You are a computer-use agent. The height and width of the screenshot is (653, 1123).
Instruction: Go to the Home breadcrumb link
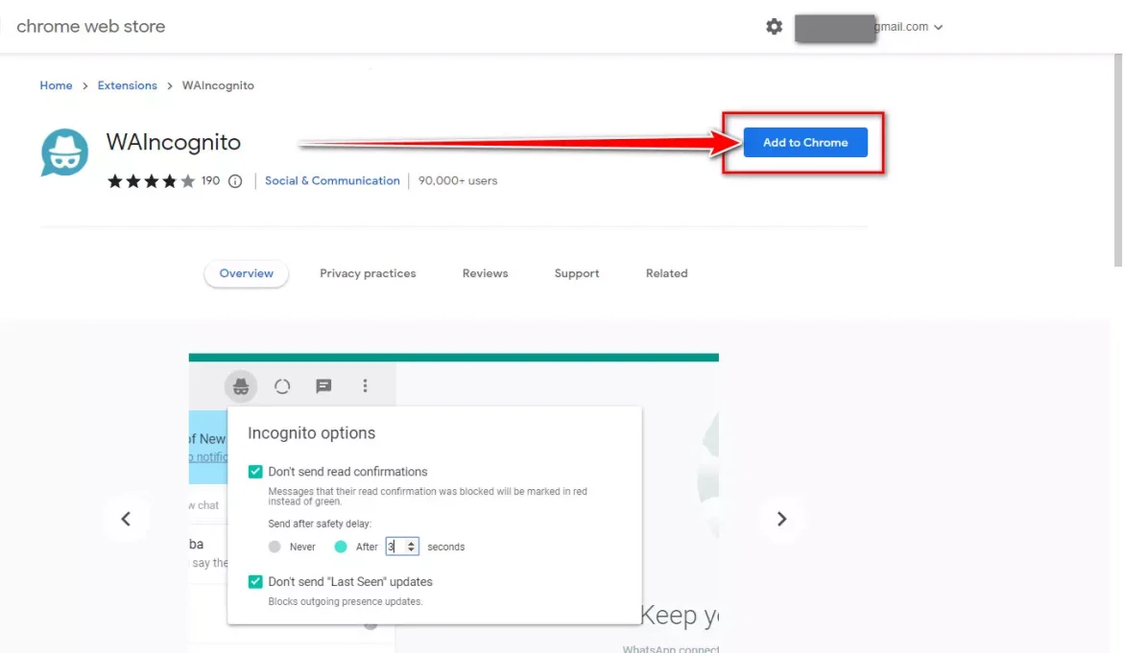[x=56, y=85]
